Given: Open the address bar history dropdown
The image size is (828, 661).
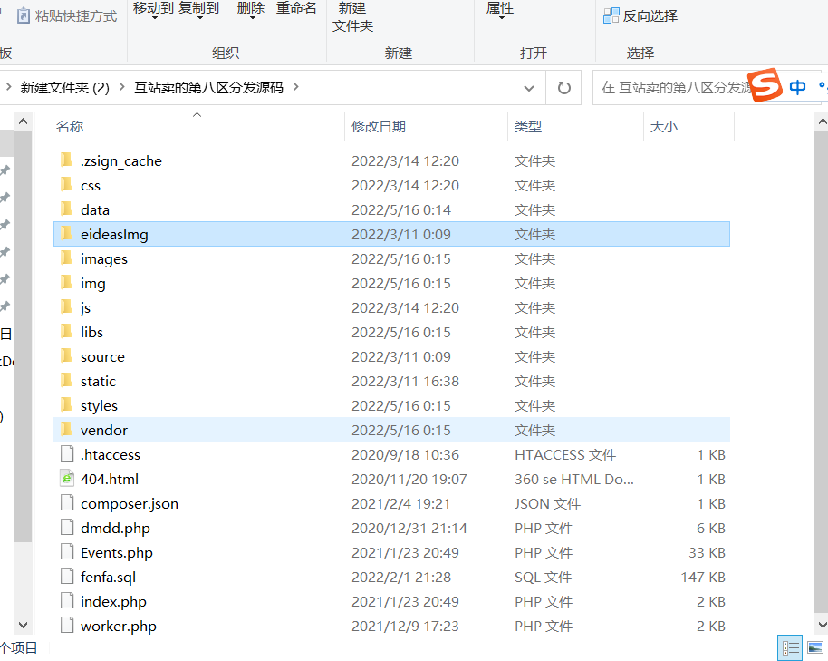Looking at the screenshot, I should pyautogui.click(x=528, y=87).
